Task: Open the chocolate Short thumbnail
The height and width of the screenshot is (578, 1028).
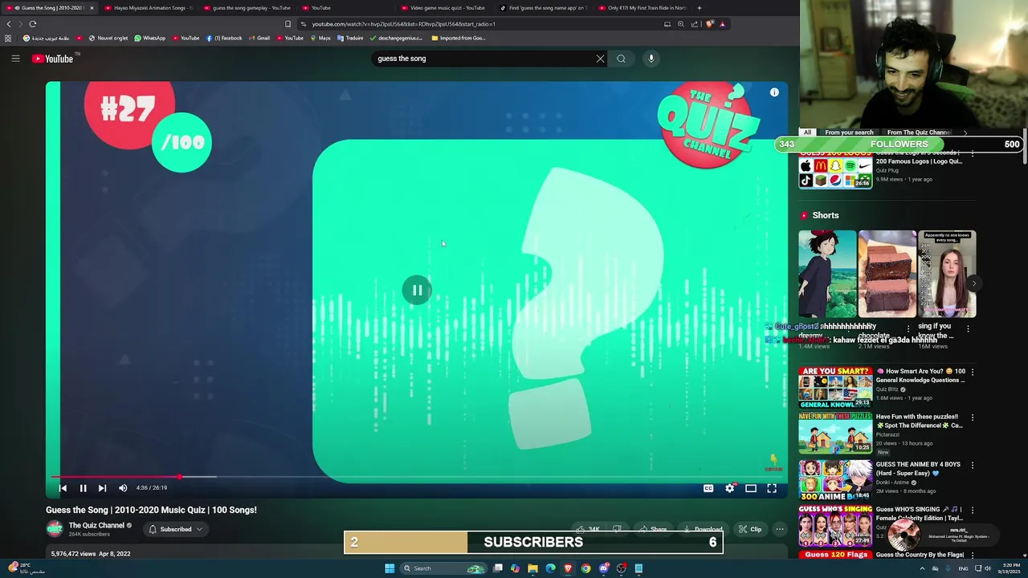Action: pos(887,274)
